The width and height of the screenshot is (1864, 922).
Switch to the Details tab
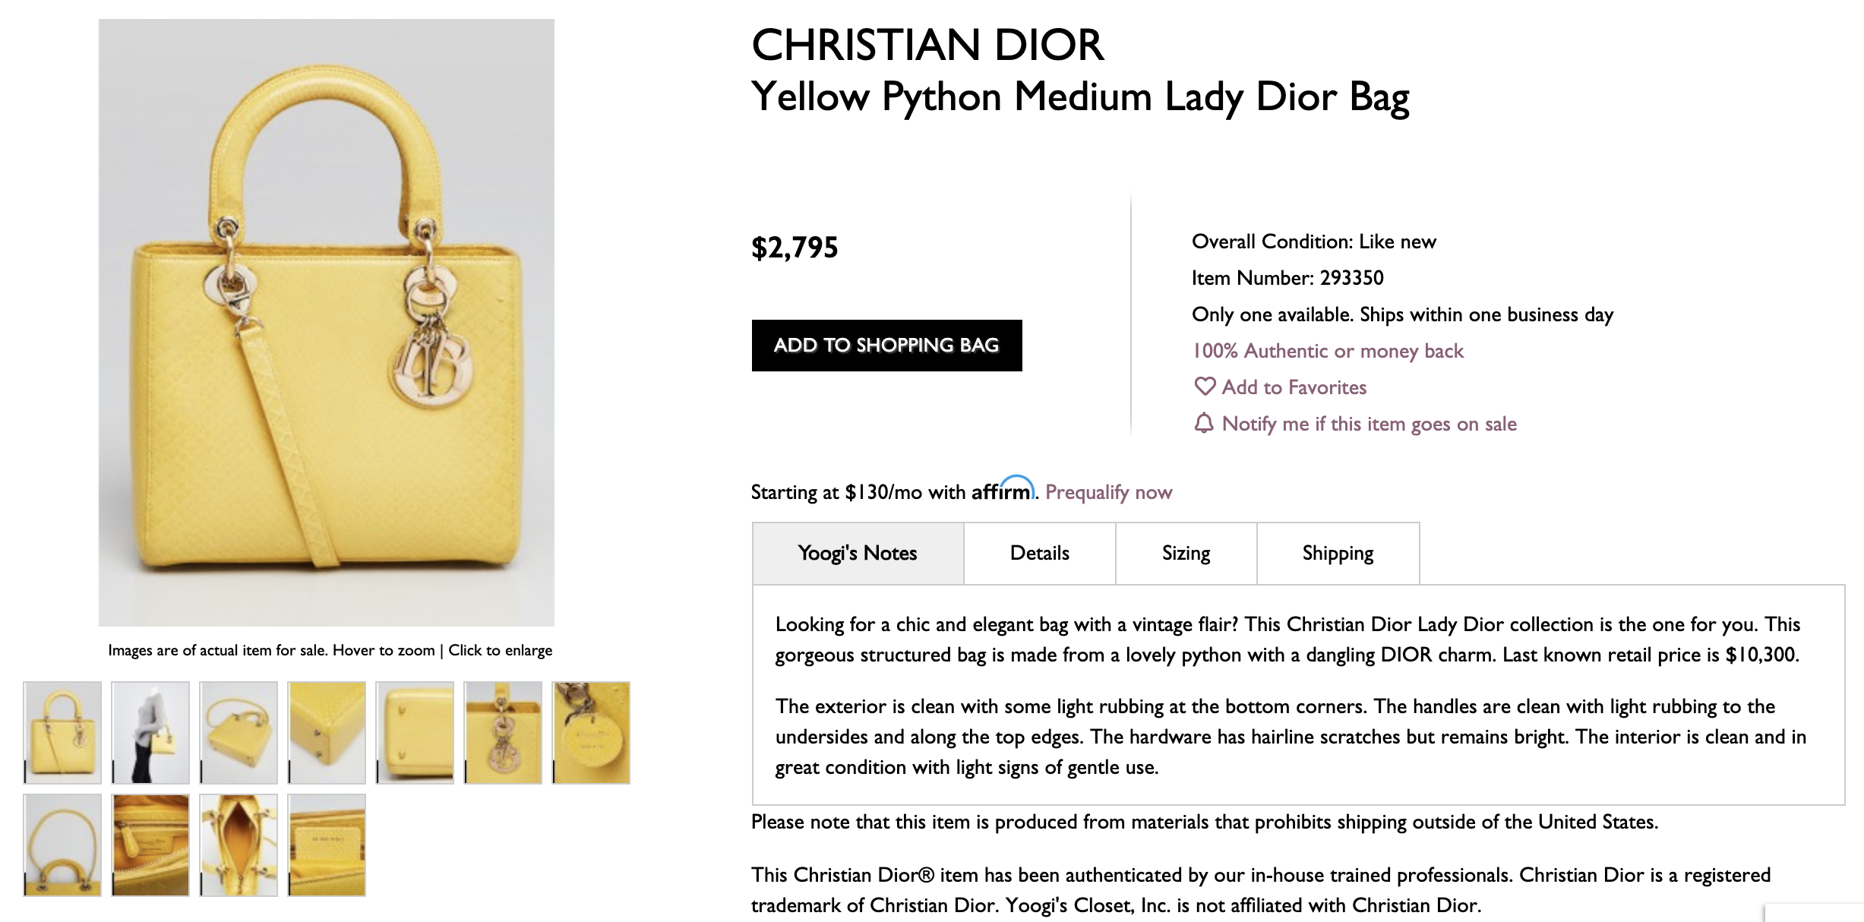[x=1039, y=553]
